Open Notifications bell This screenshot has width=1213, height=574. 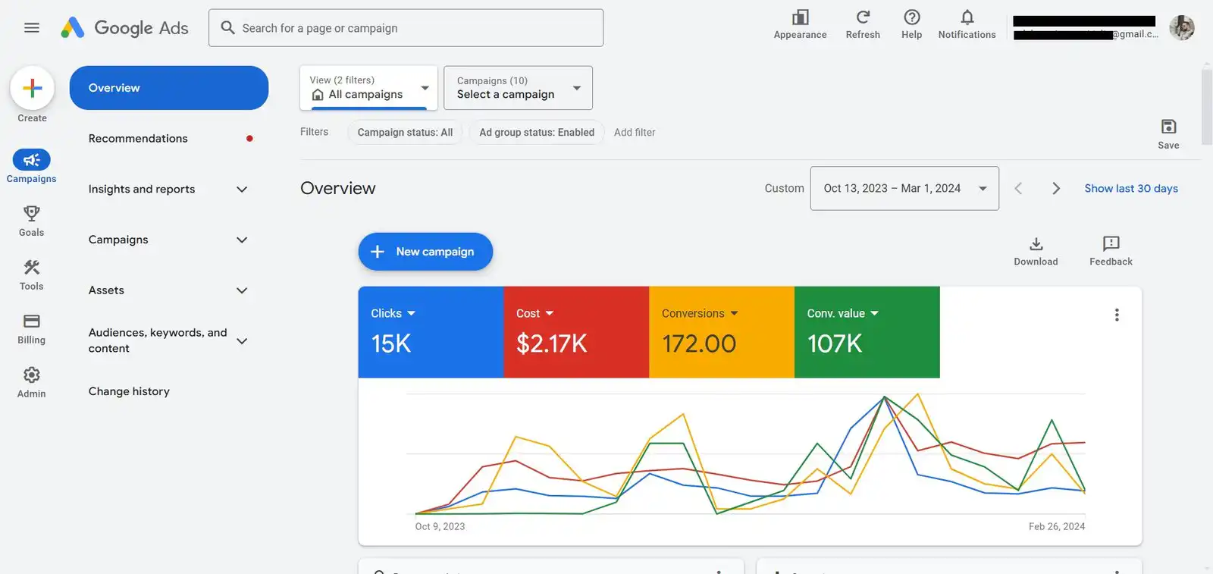[967, 17]
